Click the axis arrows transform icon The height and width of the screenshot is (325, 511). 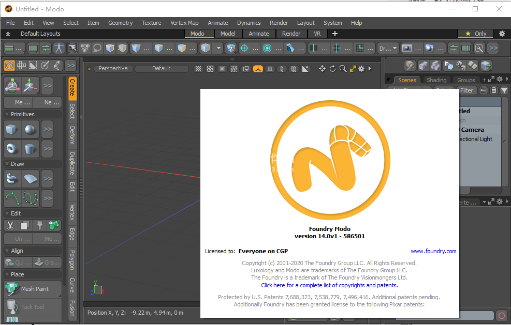click(x=31, y=86)
